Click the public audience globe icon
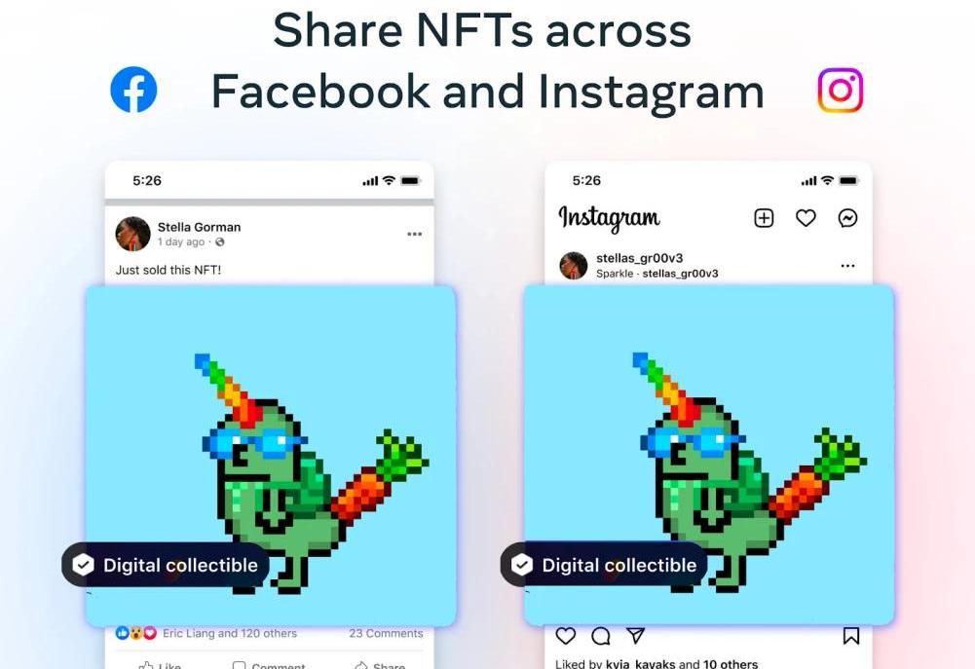 [x=219, y=242]
